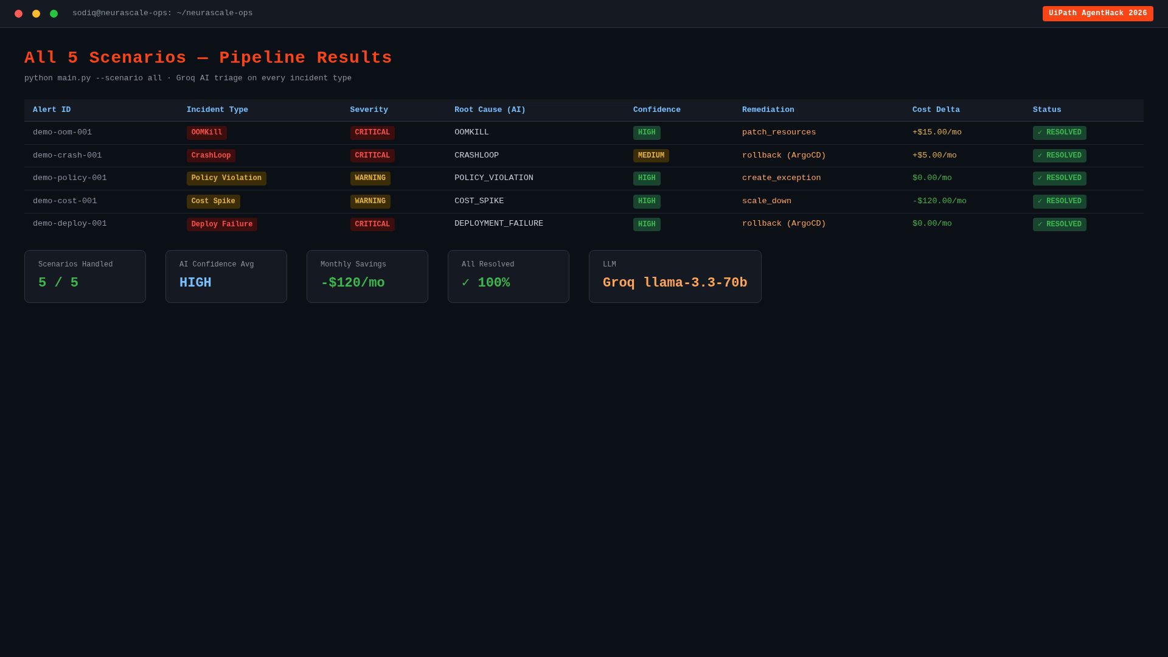Click the MEDIUM confidence badge
Screen dimensions: 1168x657
[x=651, y=156]
